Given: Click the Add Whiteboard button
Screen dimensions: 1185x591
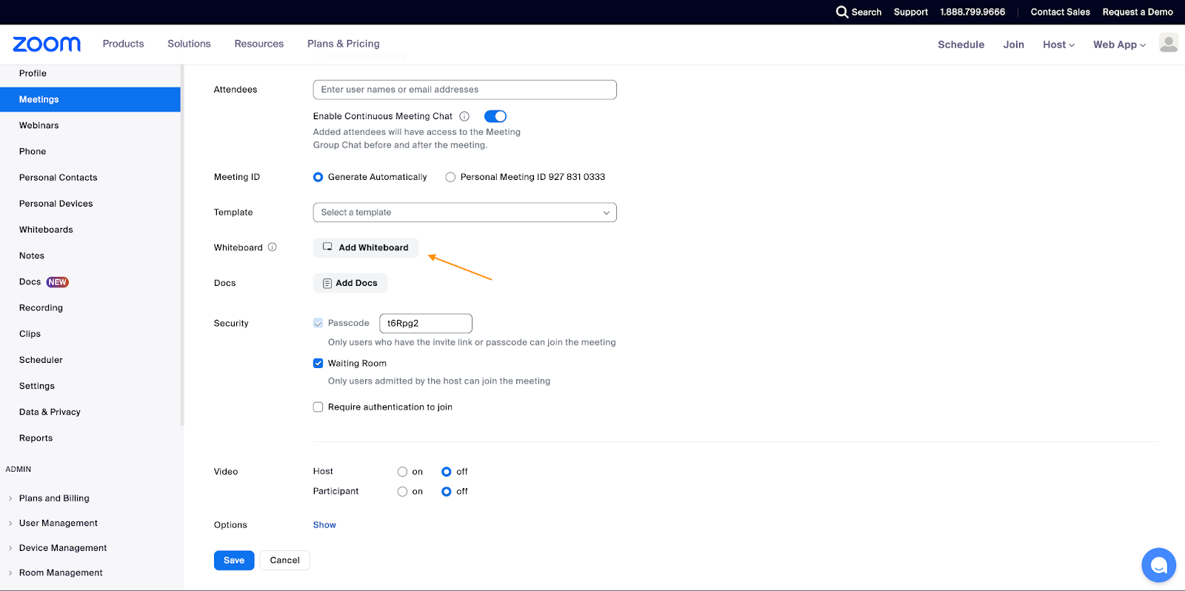Looking at the screenshot, I should 366,247.
